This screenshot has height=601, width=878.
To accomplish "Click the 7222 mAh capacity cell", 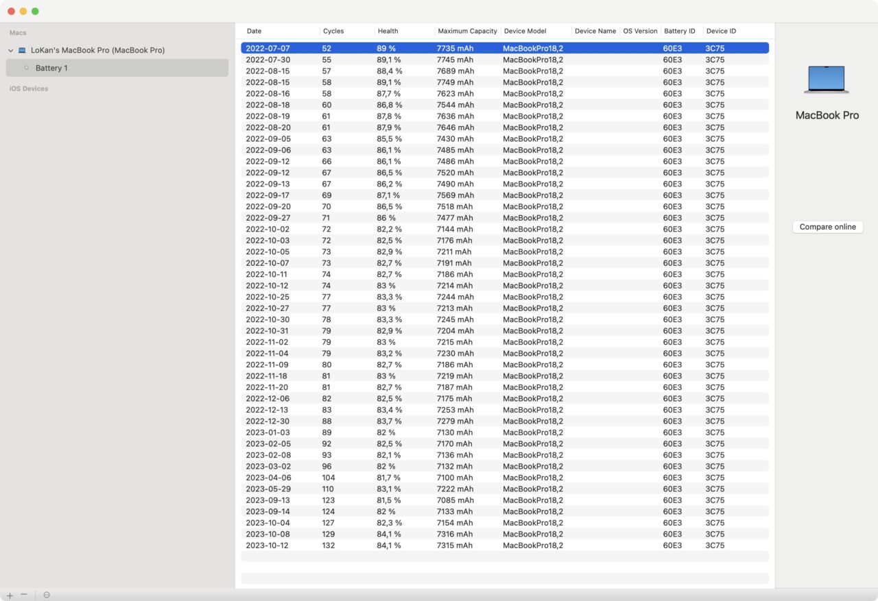I will [x=455, y=489].
